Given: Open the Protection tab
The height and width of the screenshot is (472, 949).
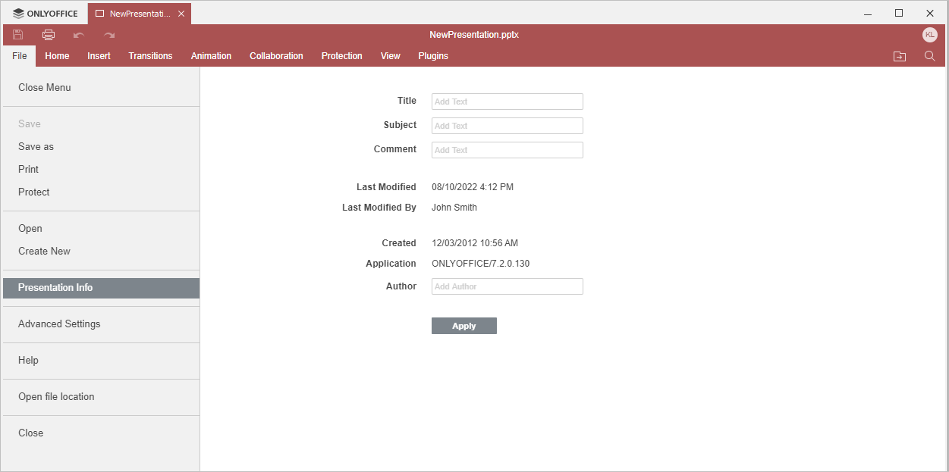Looking at the screenshot, I should coord(341,56).
